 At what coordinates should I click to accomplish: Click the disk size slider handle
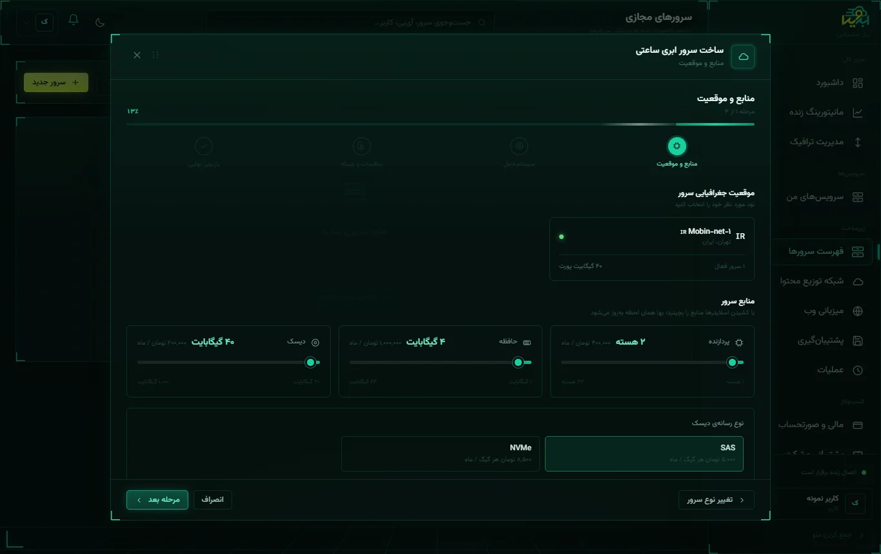pos(310,363)
